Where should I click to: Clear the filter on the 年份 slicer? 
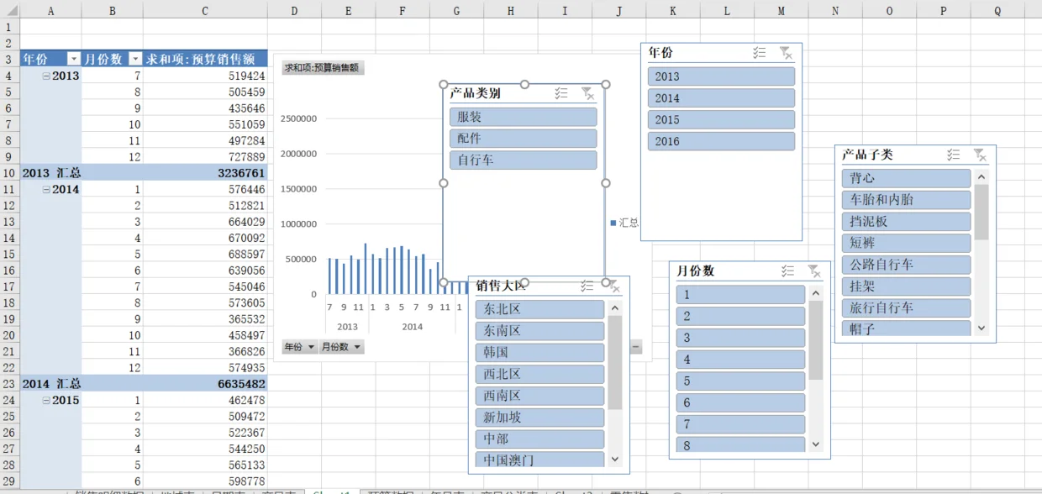coord(786,53)
